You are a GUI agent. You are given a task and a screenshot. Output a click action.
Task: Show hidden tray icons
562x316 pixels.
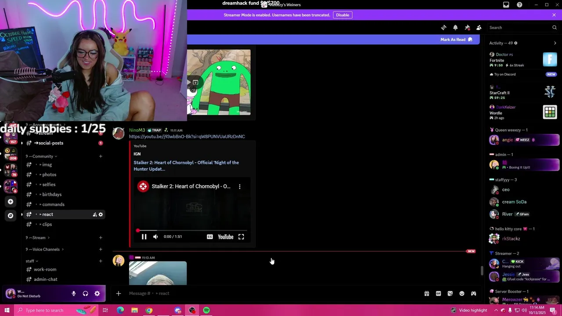496,310
